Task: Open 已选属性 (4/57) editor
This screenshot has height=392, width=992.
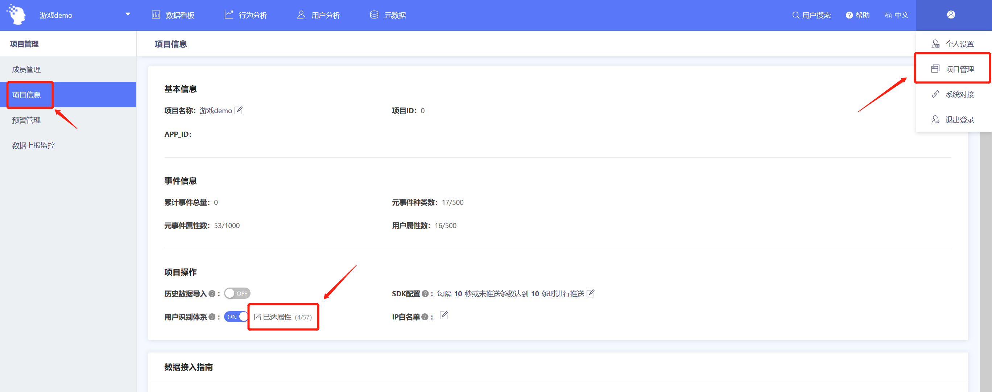Action: (x=283, y=317)
